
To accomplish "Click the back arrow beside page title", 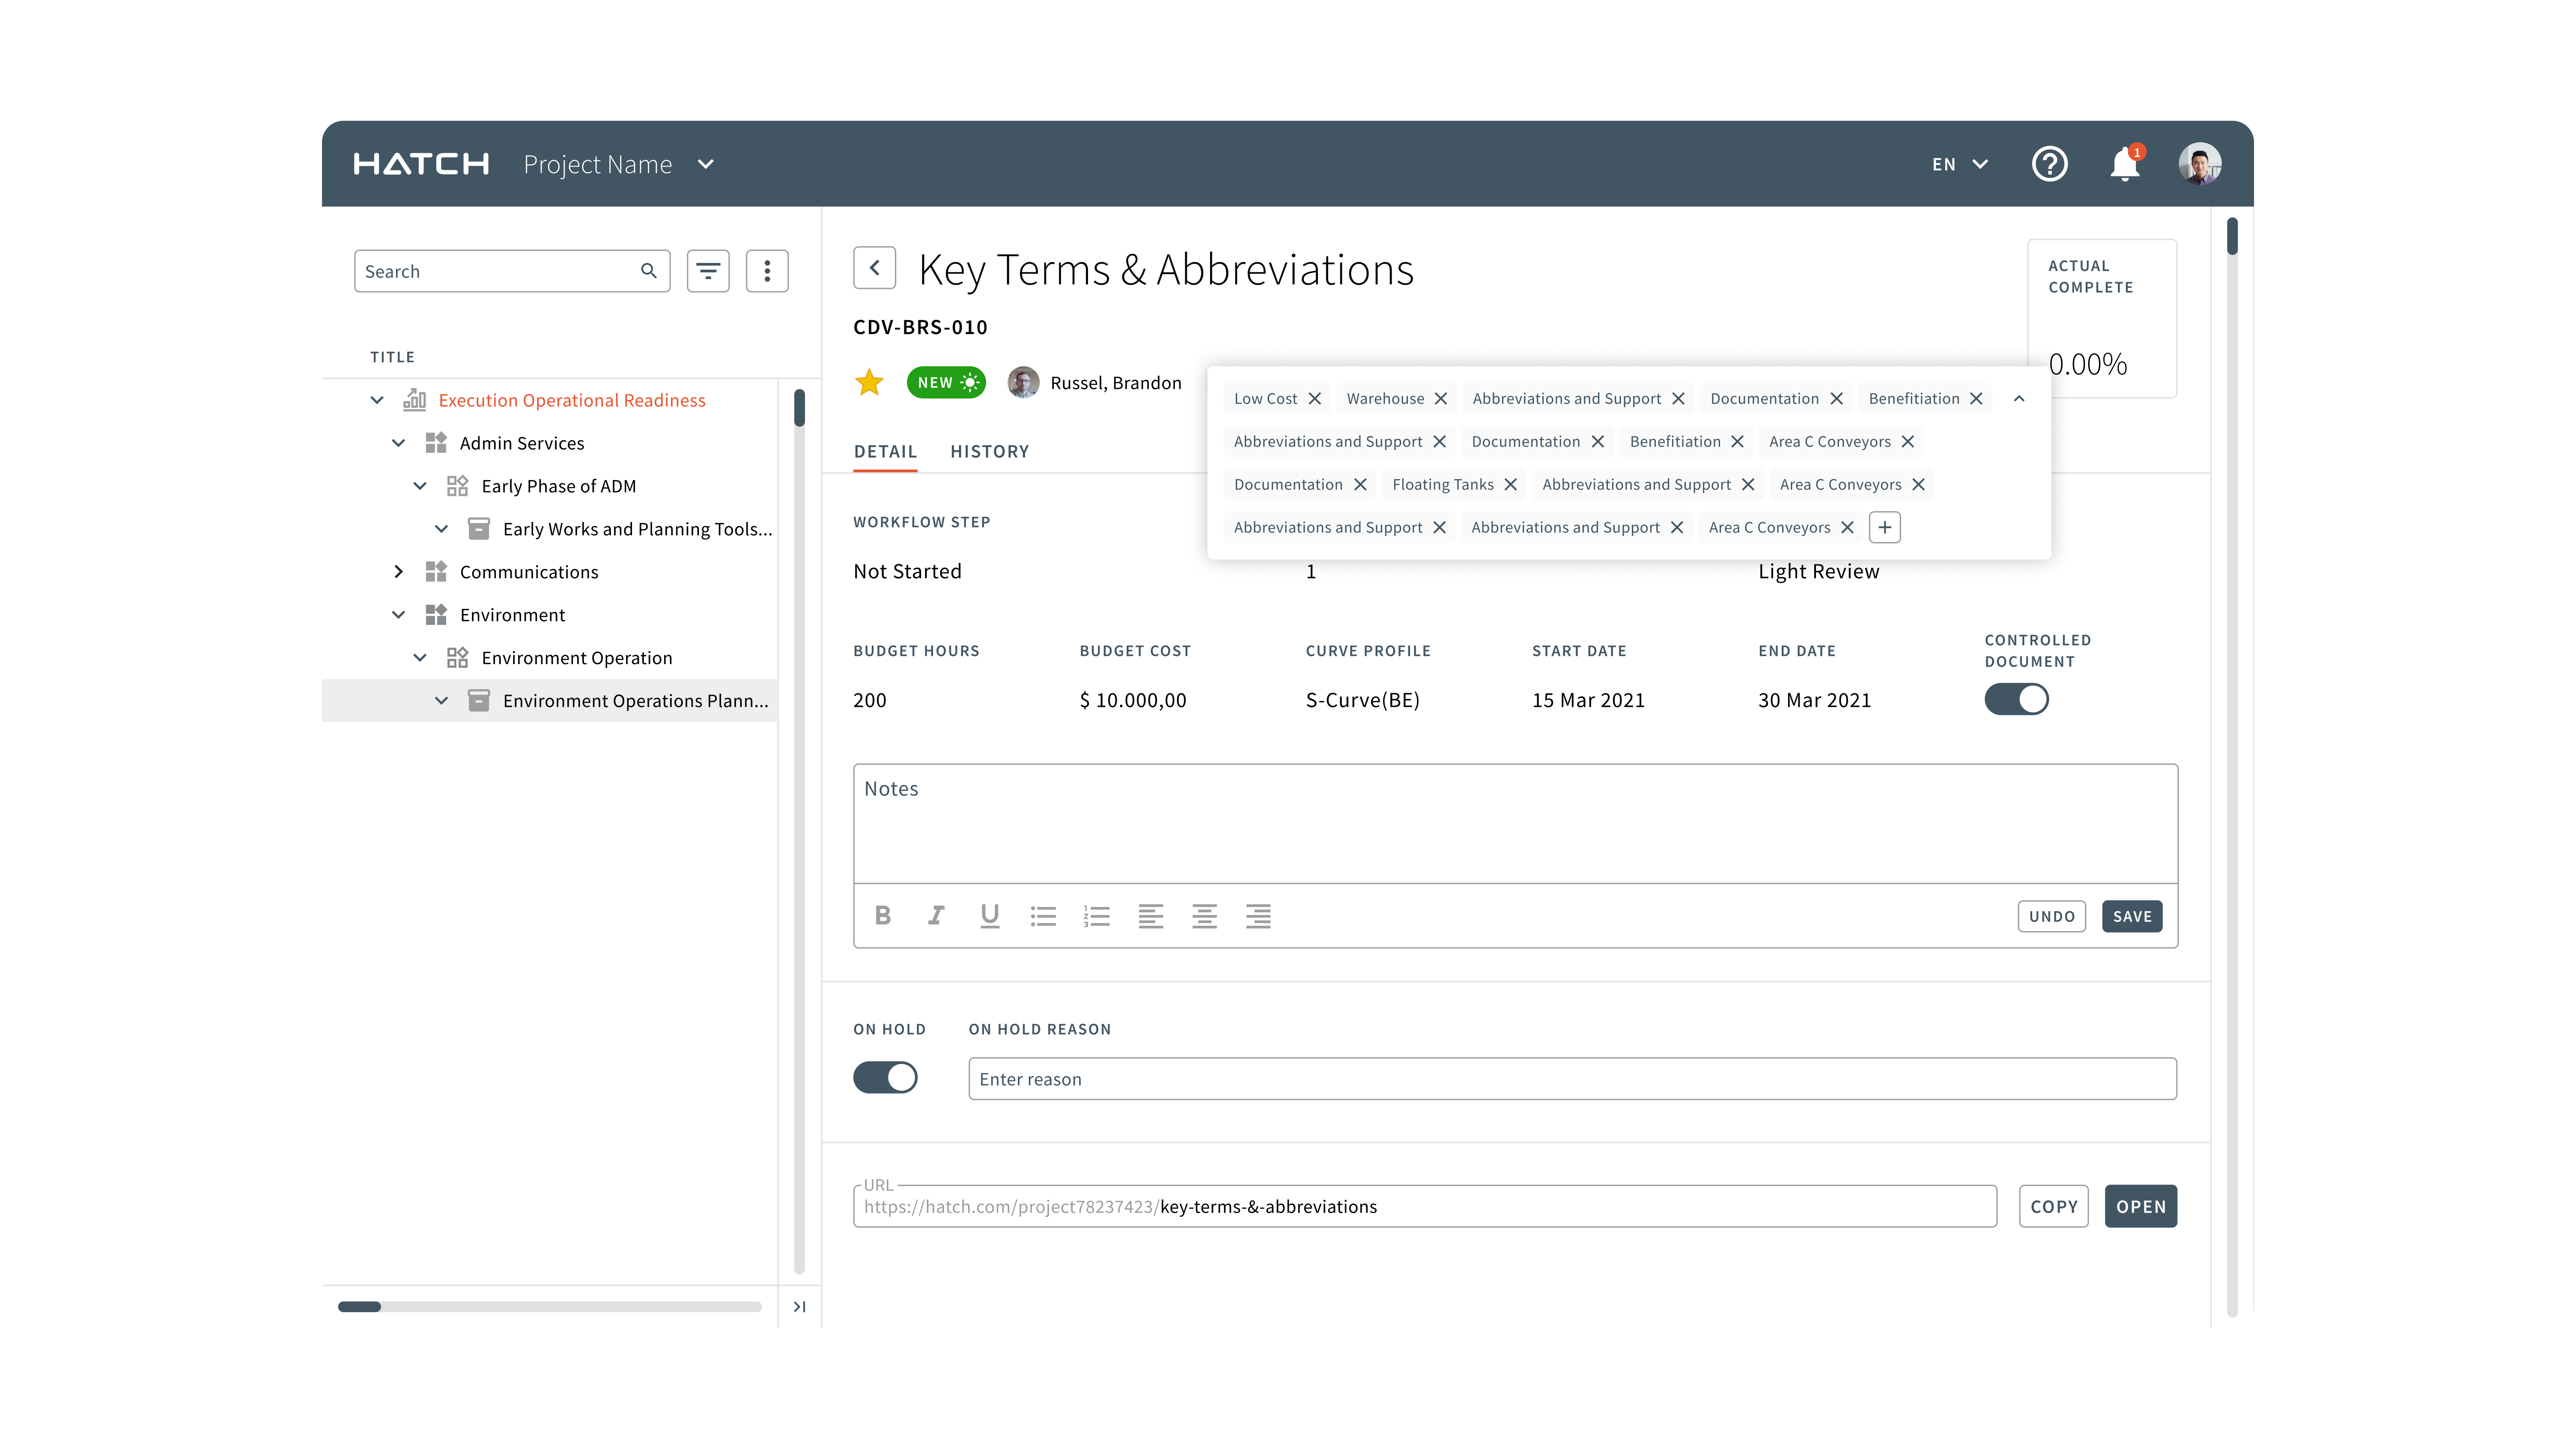I will click(x=874, y=268).
